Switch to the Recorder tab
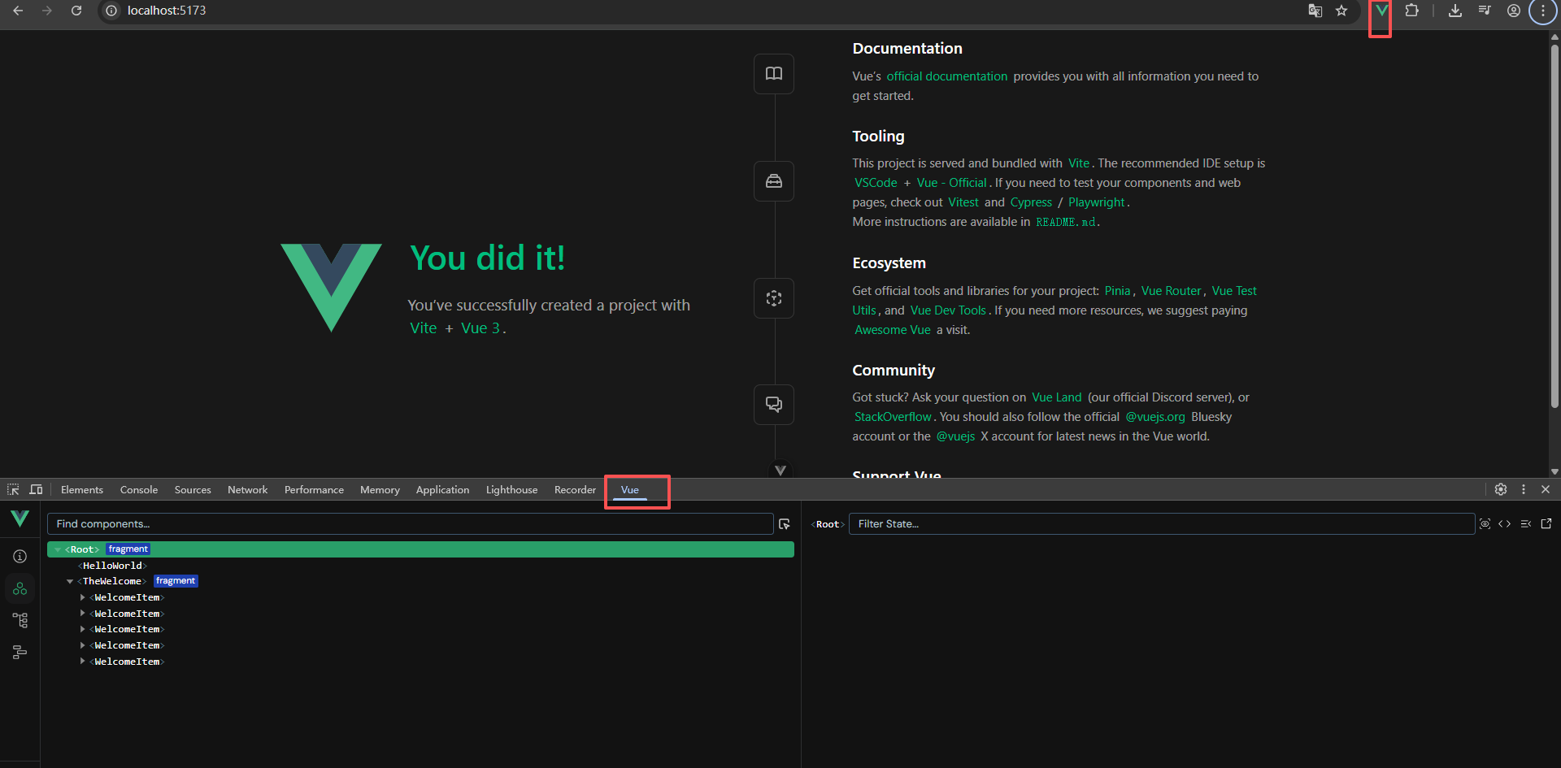This screenshot has height=768, width=1561. pyautogui.click(x=575, y=489)
